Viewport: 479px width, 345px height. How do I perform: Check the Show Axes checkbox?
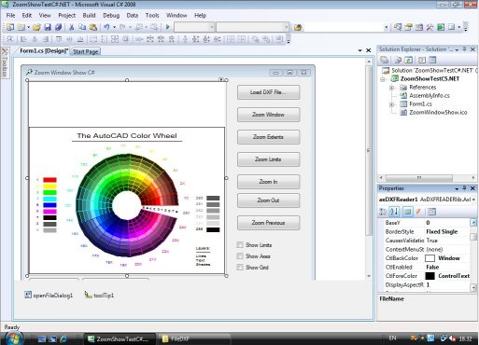click(240, 256)
